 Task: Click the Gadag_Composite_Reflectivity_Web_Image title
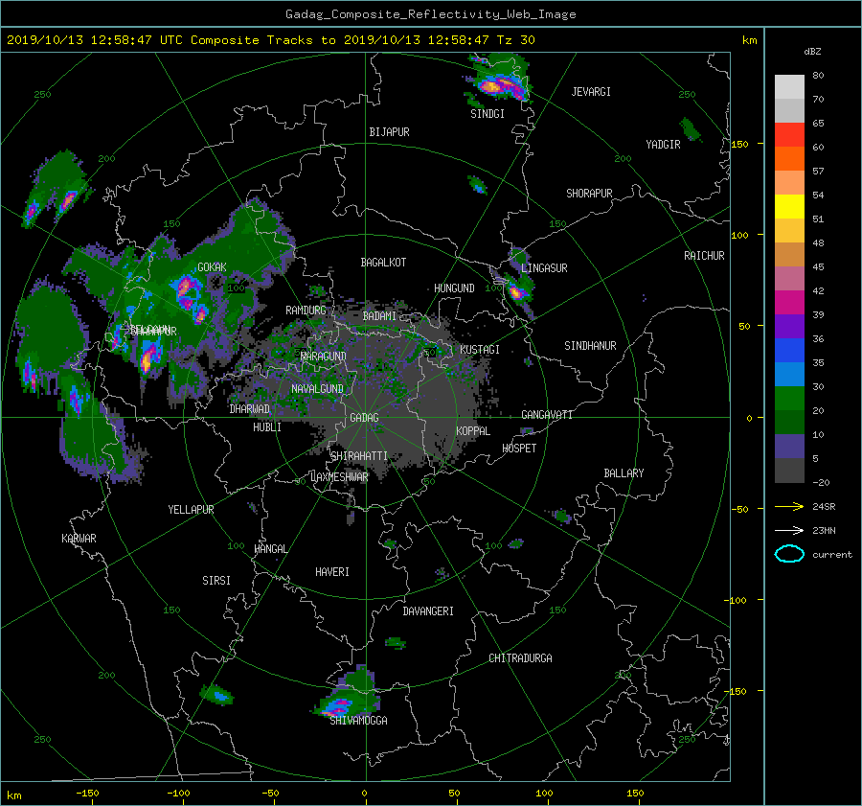[430, 14]
